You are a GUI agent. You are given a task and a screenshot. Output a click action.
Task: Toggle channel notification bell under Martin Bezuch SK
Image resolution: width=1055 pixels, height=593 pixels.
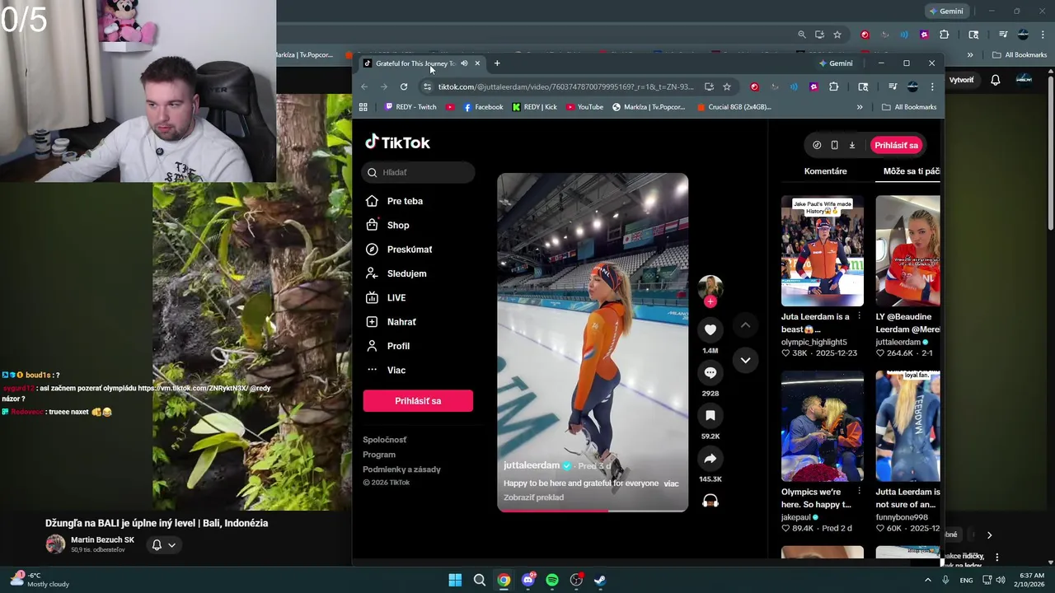pos(157,544)
